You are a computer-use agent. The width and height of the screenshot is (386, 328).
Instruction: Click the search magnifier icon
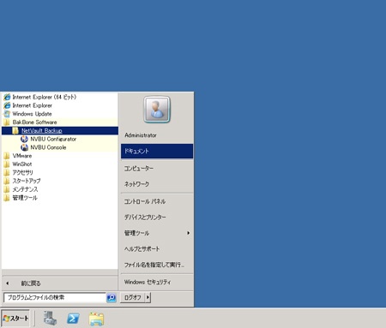[x=112, y=297]
